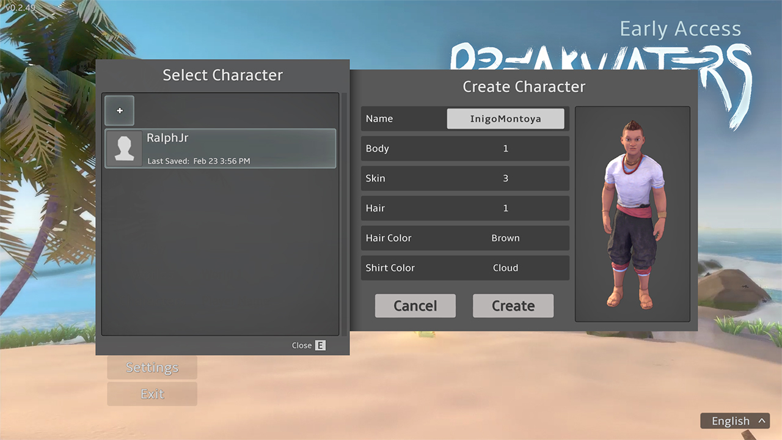Change the Body option value

pyautogui.click(x=505, y=148)
